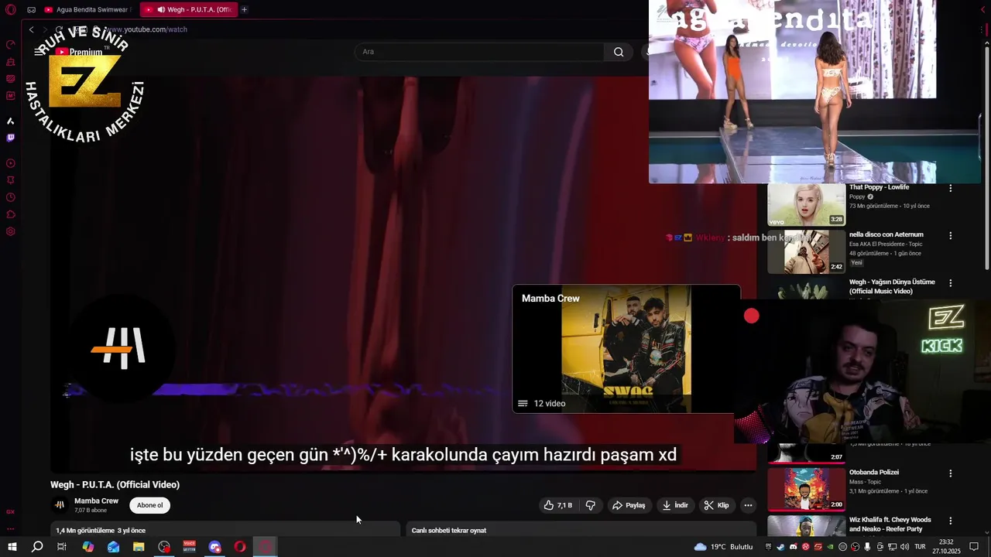Open a new browser tab
Viewport: 991px width, 557px height.
point(245,10)
